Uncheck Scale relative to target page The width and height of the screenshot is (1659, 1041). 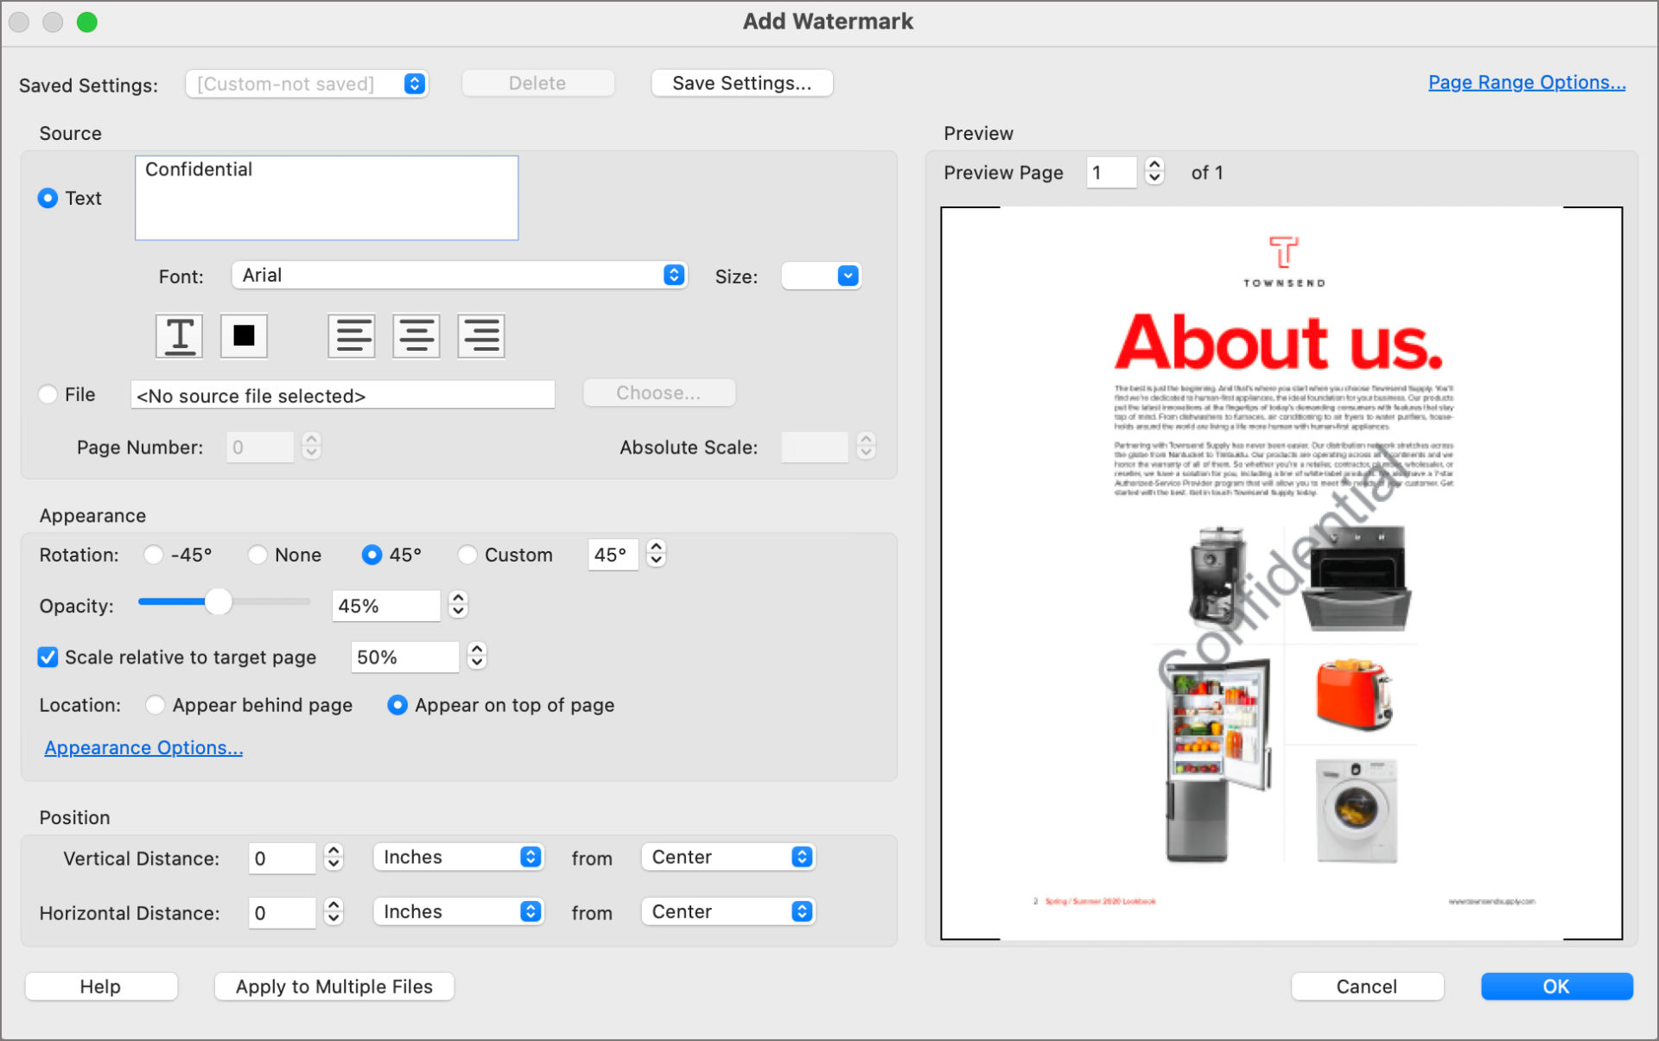(x=48, y=657)
